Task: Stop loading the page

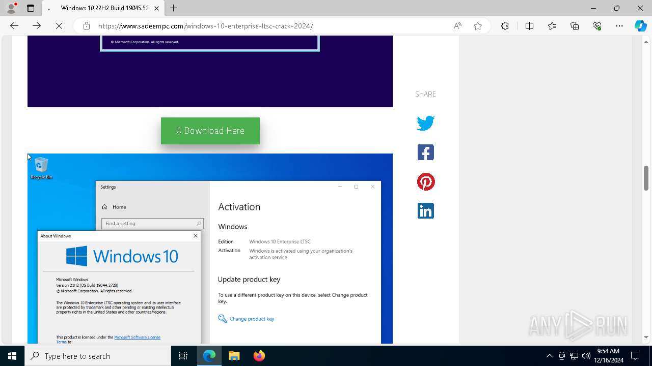Action: coord(59,26)
